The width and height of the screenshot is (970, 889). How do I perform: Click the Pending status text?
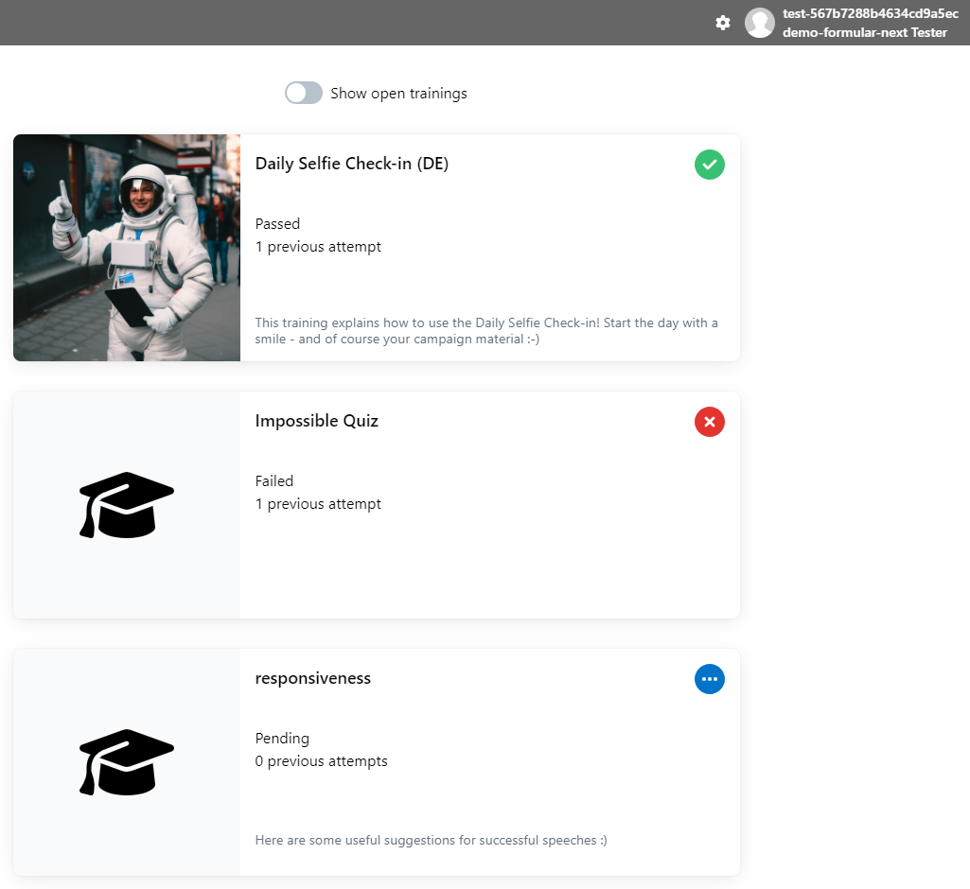tap(282, 739)
